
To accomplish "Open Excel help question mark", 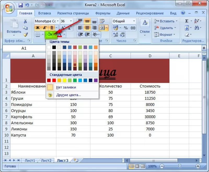I will 183,13.
